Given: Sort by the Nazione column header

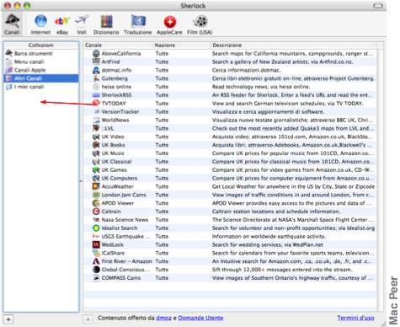Looking at the screenshot, I should pos(182,46).
